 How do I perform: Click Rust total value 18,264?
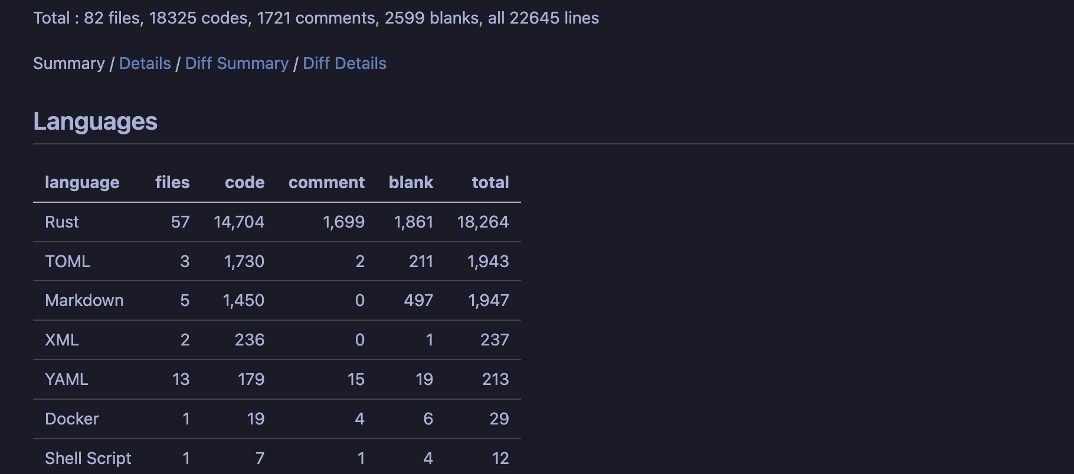click(x=483, y=222)
